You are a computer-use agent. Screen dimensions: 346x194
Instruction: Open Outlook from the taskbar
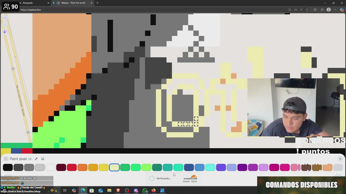(101, 190)
